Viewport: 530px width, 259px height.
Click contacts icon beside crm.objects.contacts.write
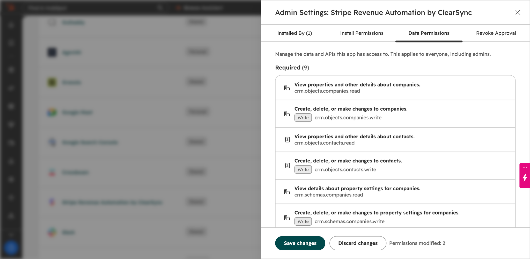click(x=287, y=166)
